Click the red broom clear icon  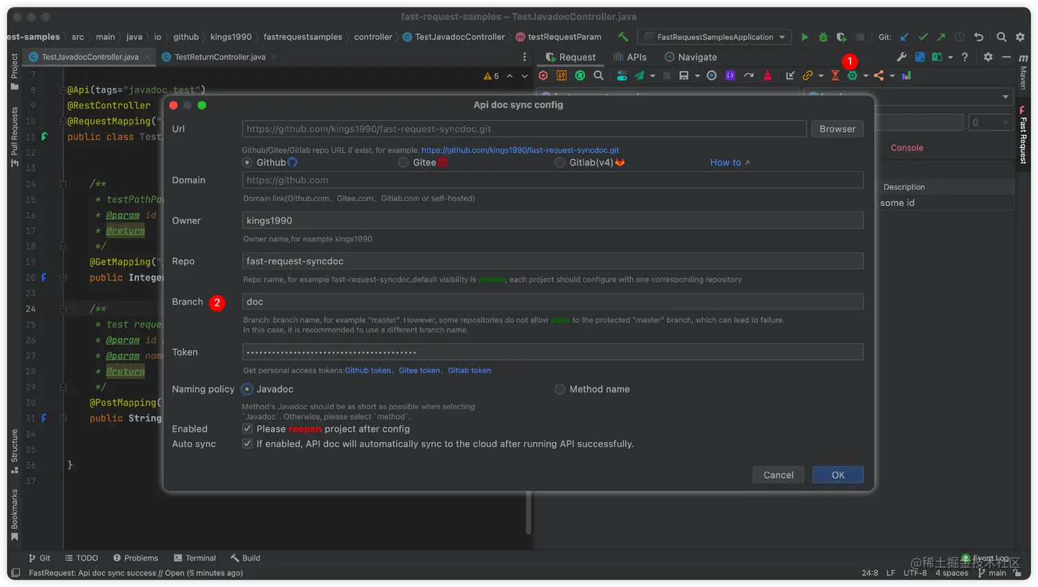tap(768, 76)
